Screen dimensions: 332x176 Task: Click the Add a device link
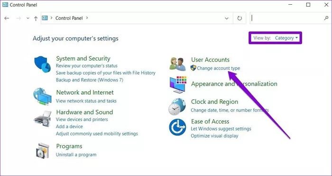pyautogui.click(x=69, y=127)
